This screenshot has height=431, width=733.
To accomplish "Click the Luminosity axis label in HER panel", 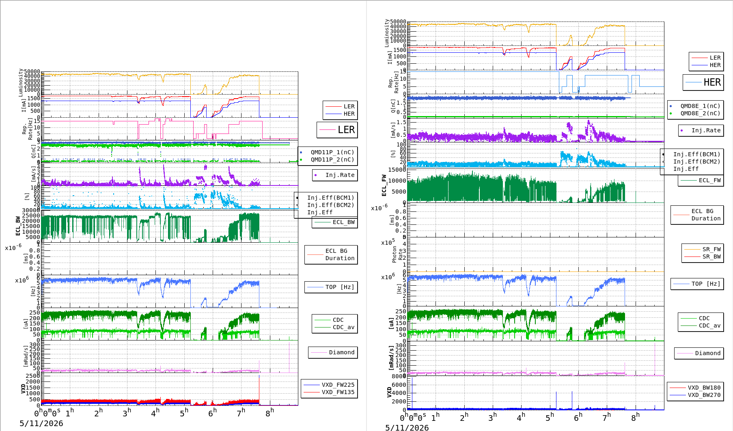I will [x=386, y=33].
